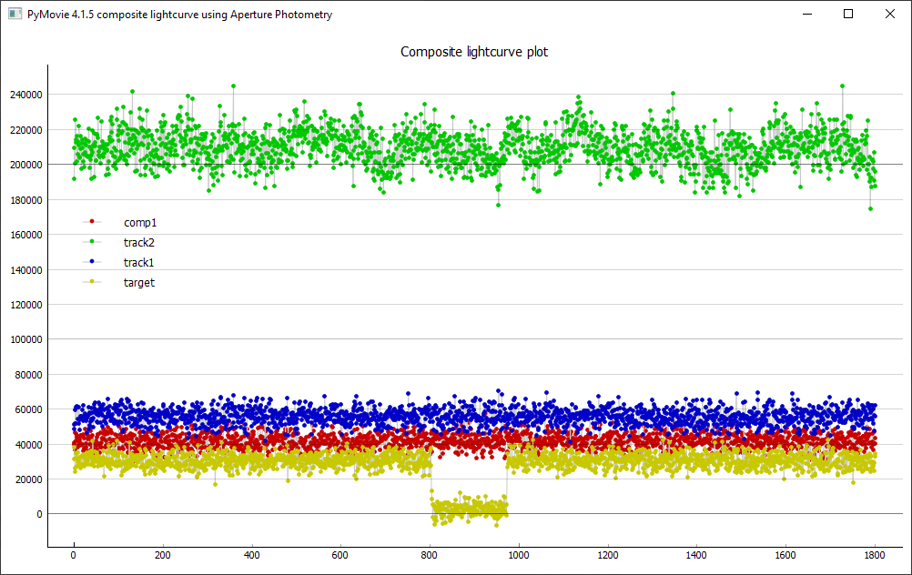Screen dimensions: 912x575
Task: Maximize the PyMovie plot window
Action: click(848, 15)
